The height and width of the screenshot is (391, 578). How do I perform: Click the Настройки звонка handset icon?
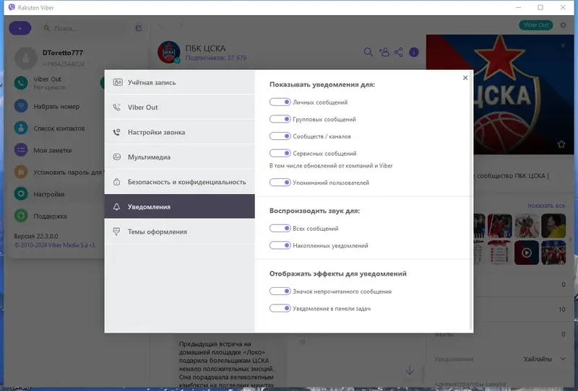[x=117, y=132]
